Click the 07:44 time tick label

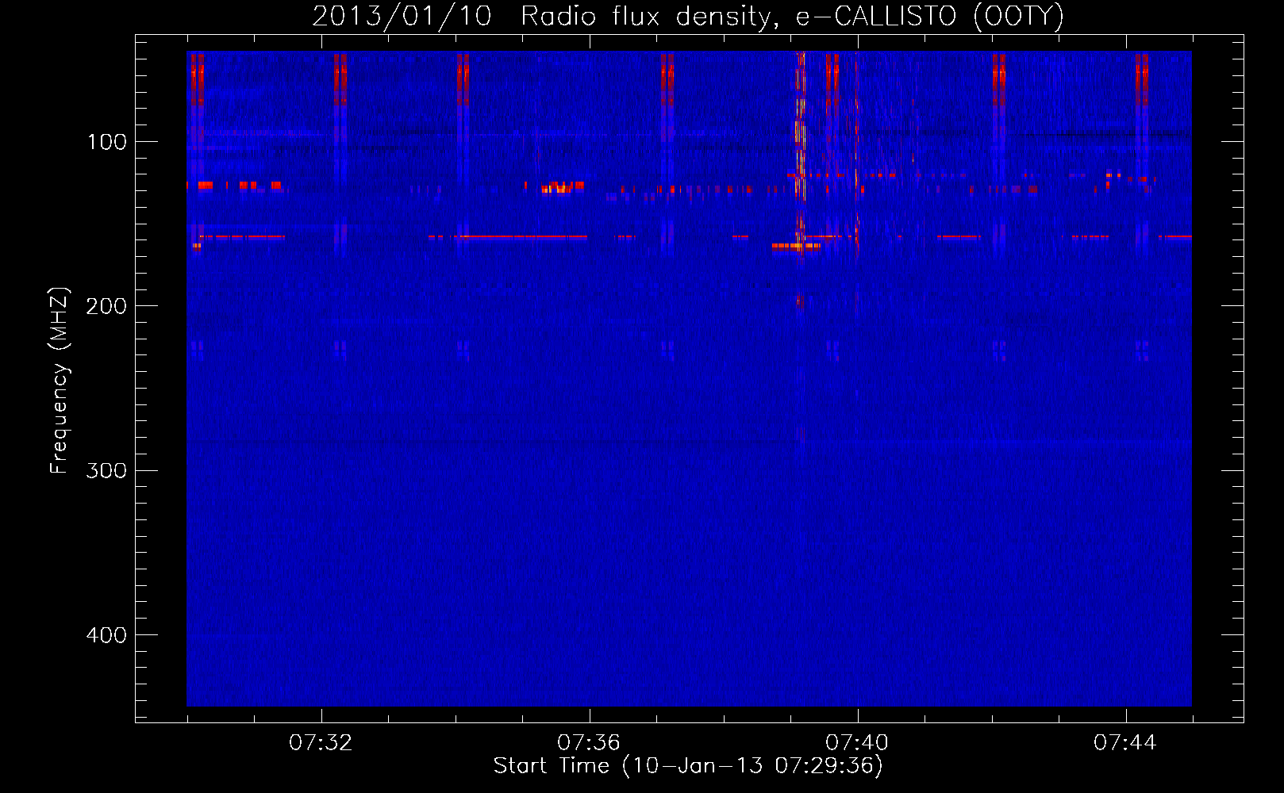tap(1125, 743)
